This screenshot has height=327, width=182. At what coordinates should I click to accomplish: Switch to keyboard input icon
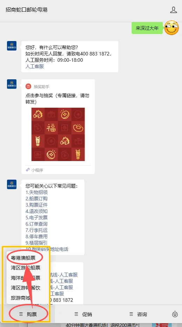pos(175,314)
